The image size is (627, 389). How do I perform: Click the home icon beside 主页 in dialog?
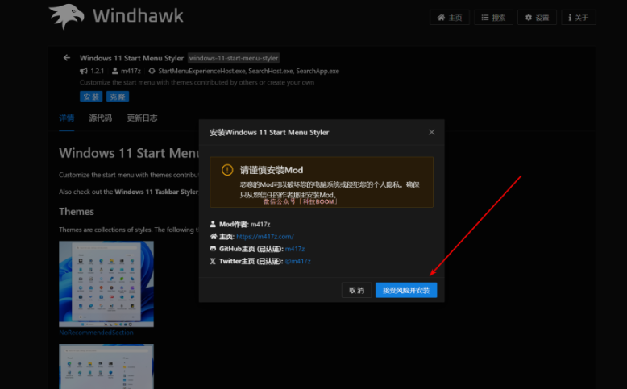(213, 237)
